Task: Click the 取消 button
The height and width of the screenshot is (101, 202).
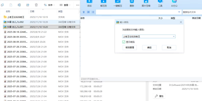Action: point(169,47)
